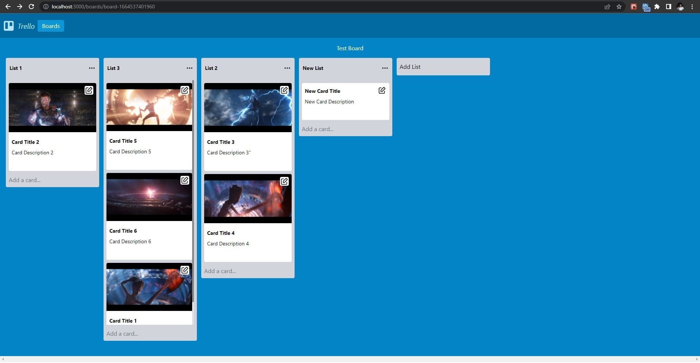Open edit icon on Card Title 2
The image size is (700, 363).
point(89,90)
